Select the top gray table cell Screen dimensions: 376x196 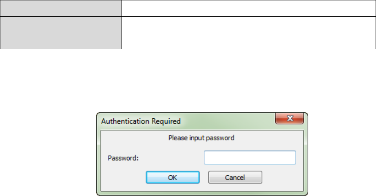pyautogui.click(x=61, y=8)
